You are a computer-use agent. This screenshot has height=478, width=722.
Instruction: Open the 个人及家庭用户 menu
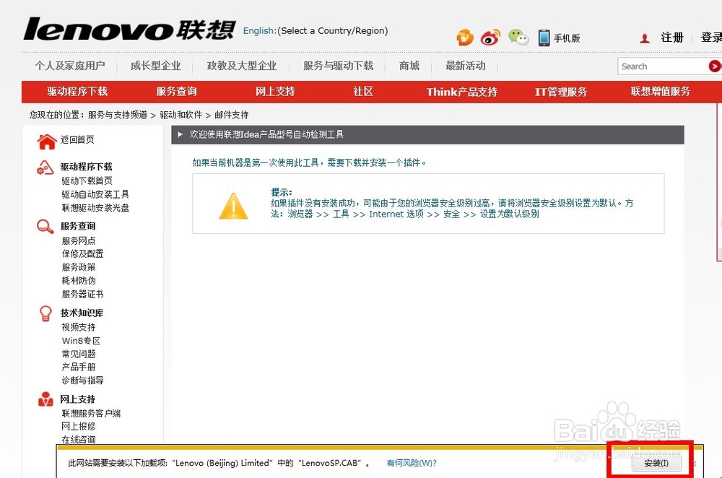[x=70, y=66]
